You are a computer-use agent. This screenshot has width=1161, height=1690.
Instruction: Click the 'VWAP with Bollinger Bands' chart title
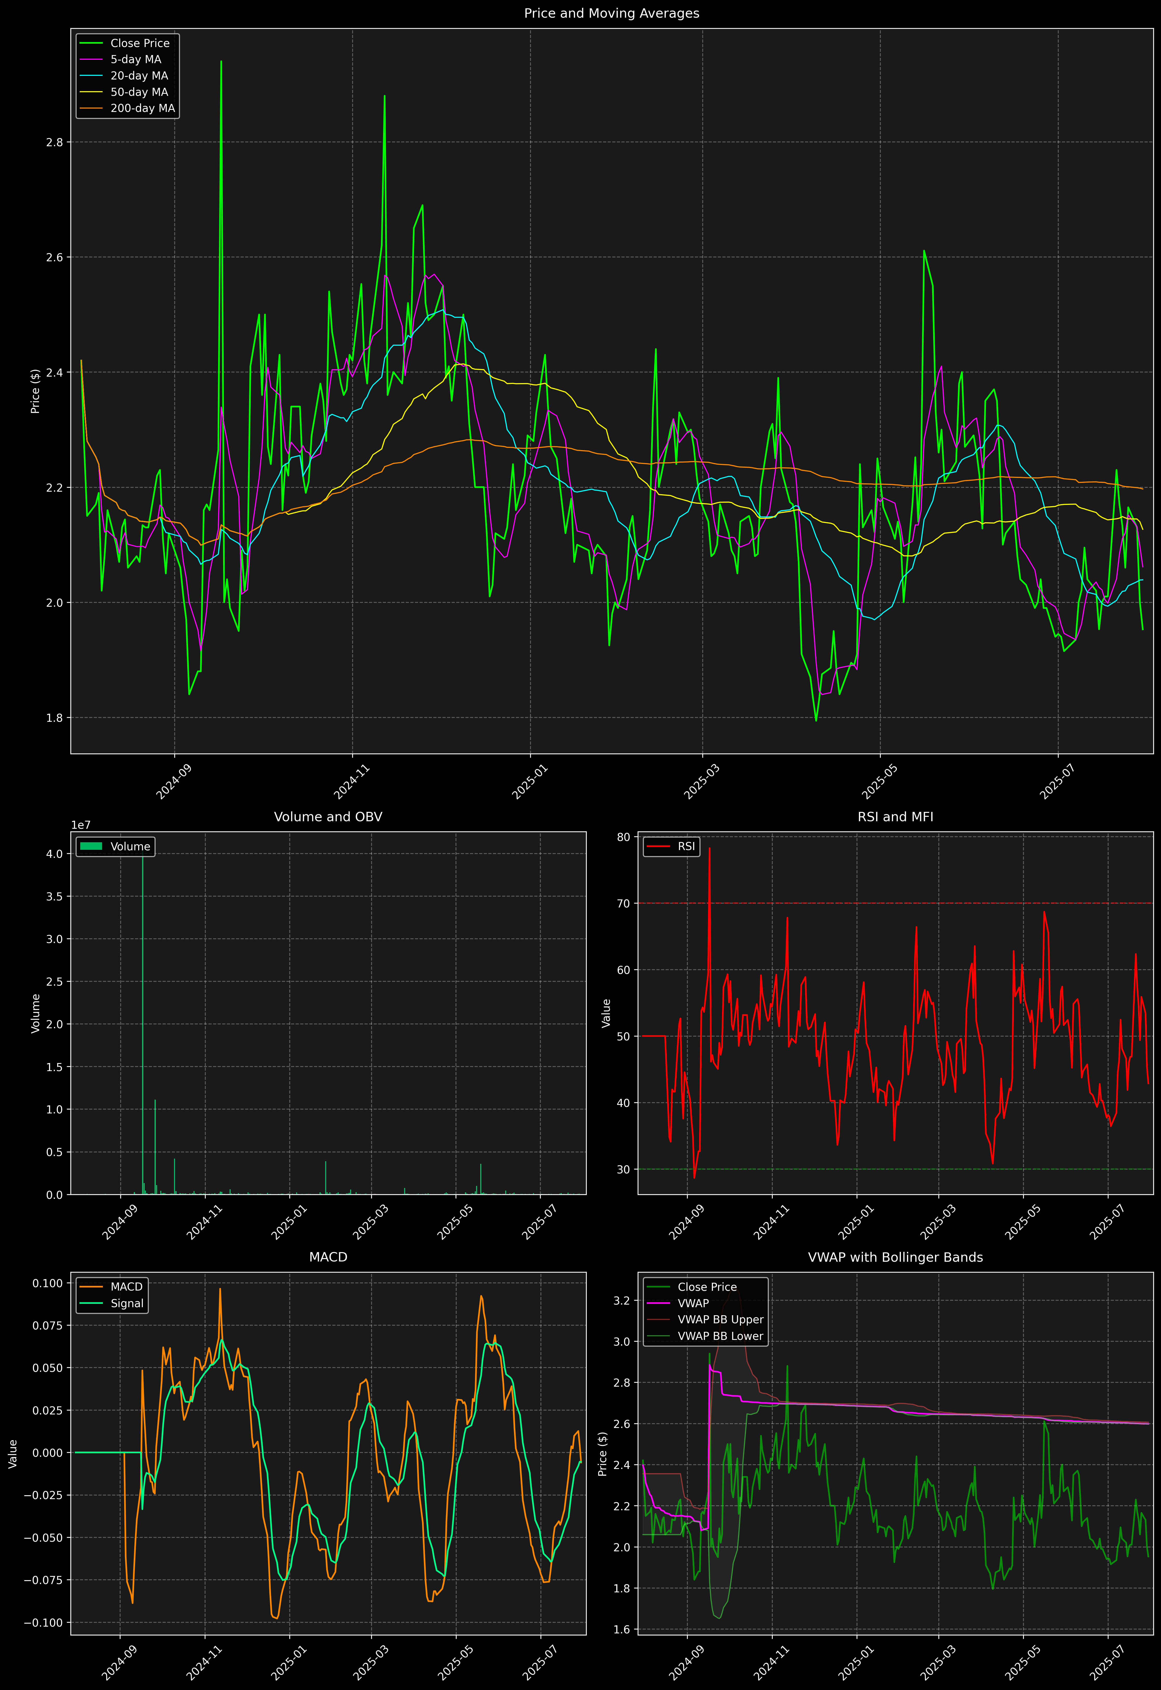(896, 1257)
